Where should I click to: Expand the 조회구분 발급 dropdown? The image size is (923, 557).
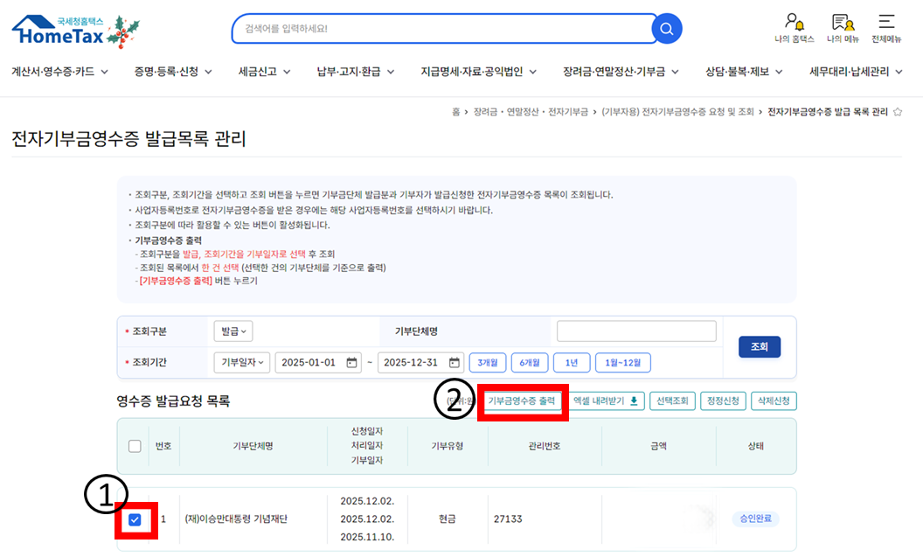pyautogui.click(x=233, y=331)
